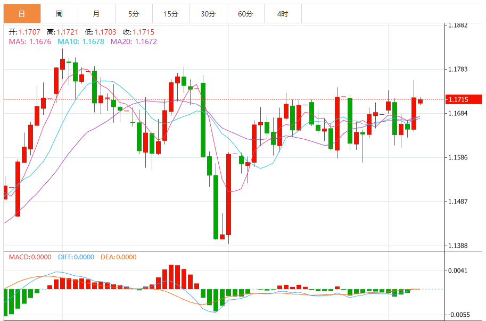Click the tallest red MACD histogram bar
The image size is (486, 321).
(x=171, y=277)
